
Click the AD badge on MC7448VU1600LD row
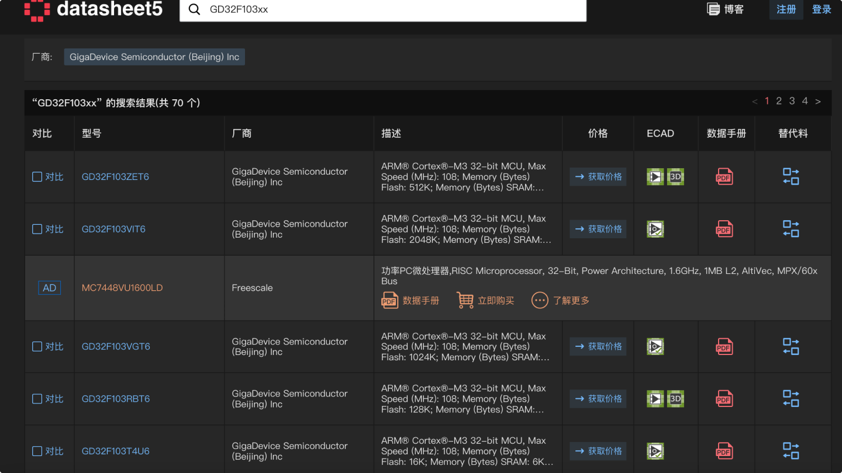50,288
